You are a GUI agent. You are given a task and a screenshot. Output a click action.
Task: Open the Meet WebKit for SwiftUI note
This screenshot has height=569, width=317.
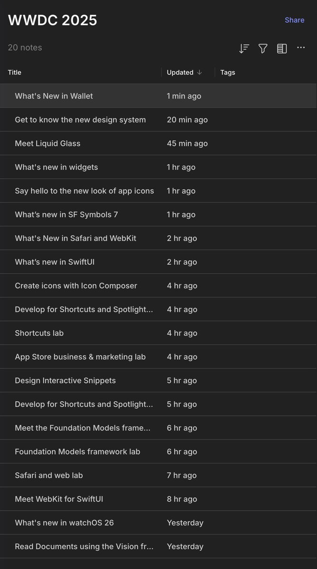(x=158, y=499)
